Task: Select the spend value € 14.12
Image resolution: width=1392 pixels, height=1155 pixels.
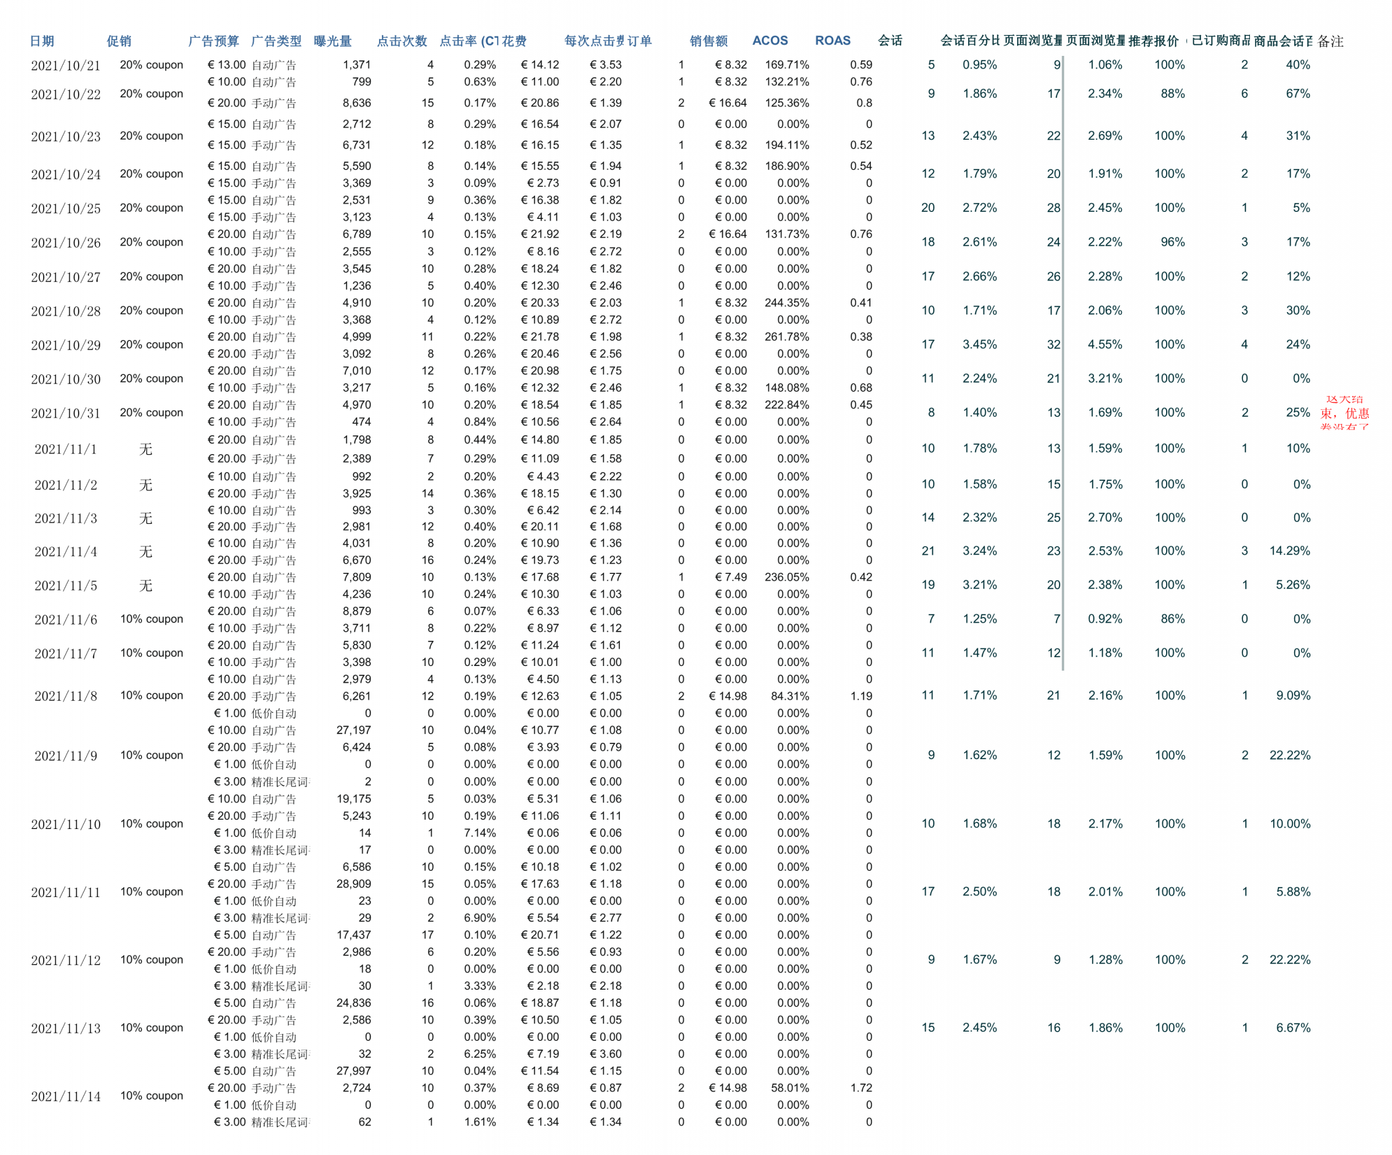Action: [540, 65]
